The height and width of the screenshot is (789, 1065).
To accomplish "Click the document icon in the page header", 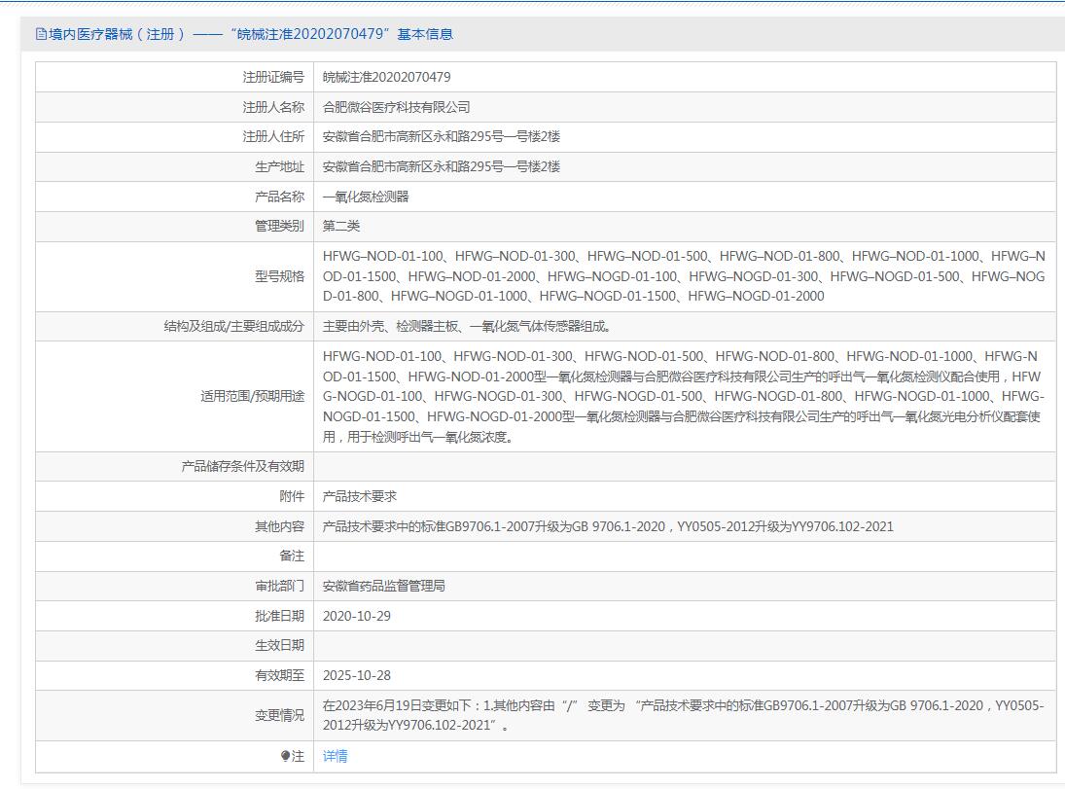I will click(41, 34).
